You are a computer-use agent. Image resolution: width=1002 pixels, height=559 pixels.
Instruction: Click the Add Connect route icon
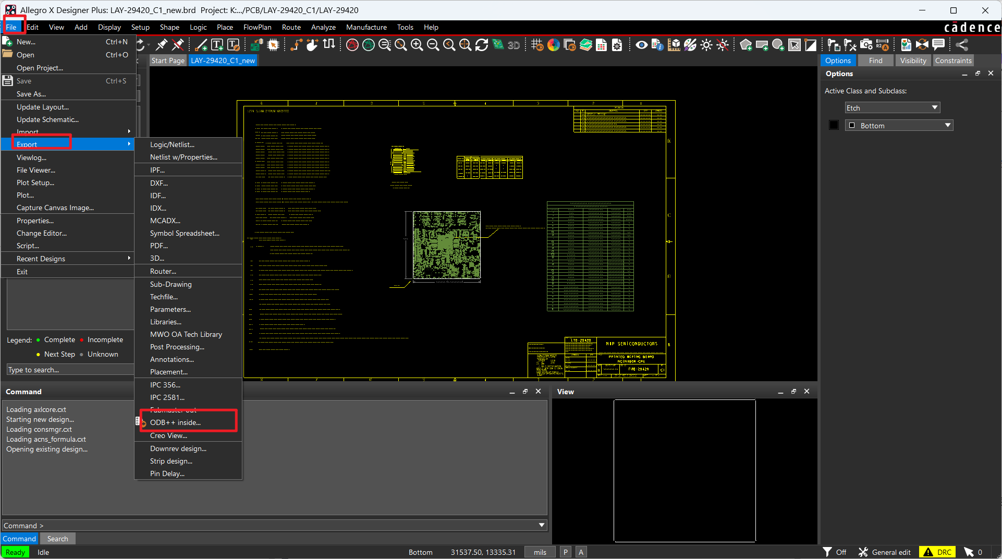(x=296, y=45)
